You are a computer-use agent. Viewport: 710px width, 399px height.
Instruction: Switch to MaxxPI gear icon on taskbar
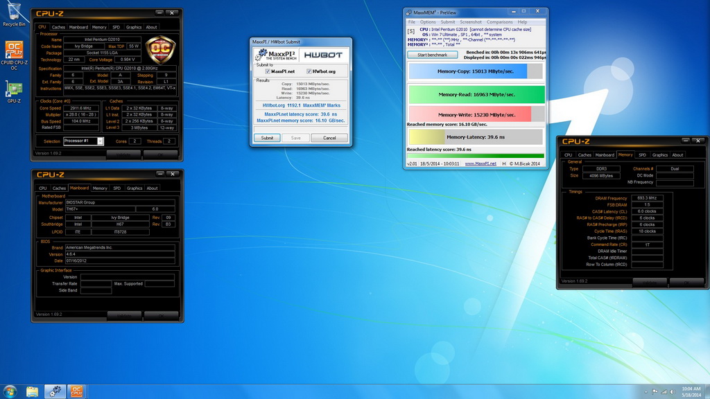click(55, 391)
